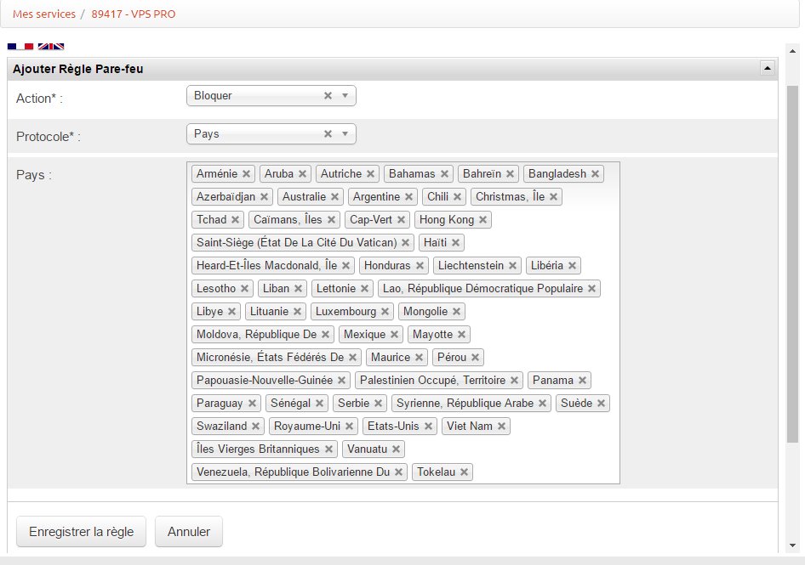Remove Australie from the list

point(334,197)
